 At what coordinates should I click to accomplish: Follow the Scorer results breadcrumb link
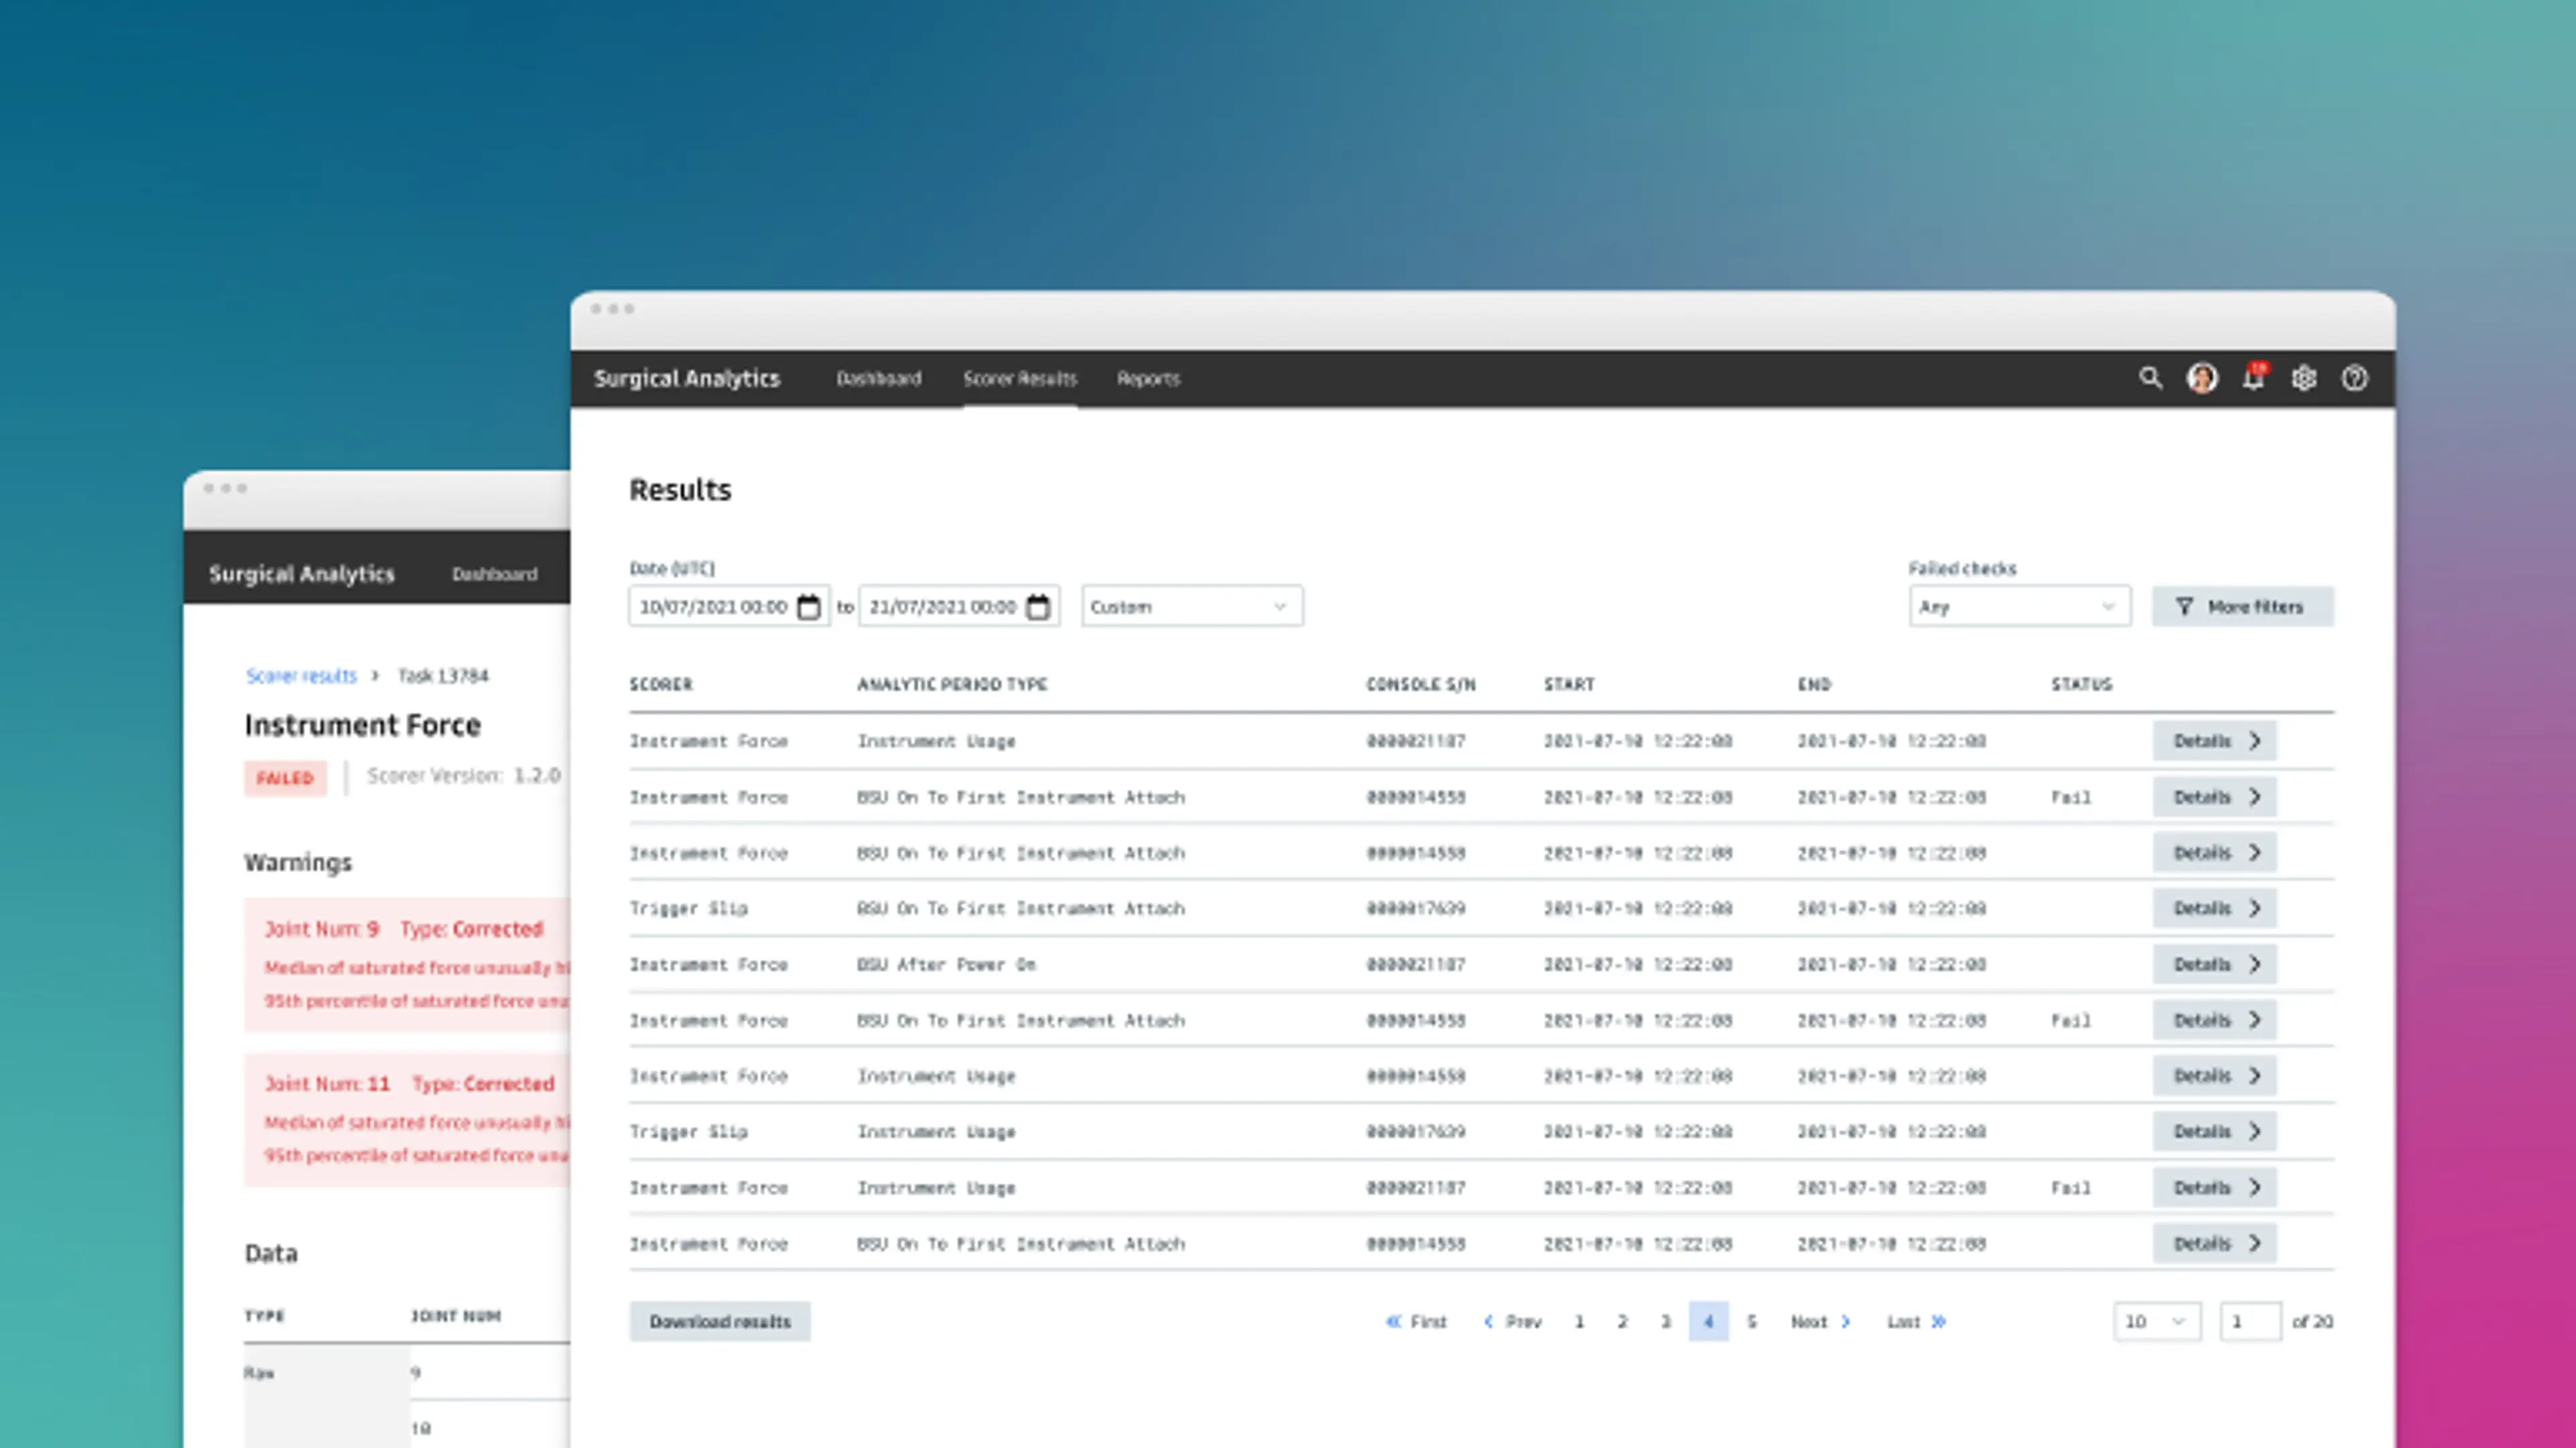tap(301, 676)
